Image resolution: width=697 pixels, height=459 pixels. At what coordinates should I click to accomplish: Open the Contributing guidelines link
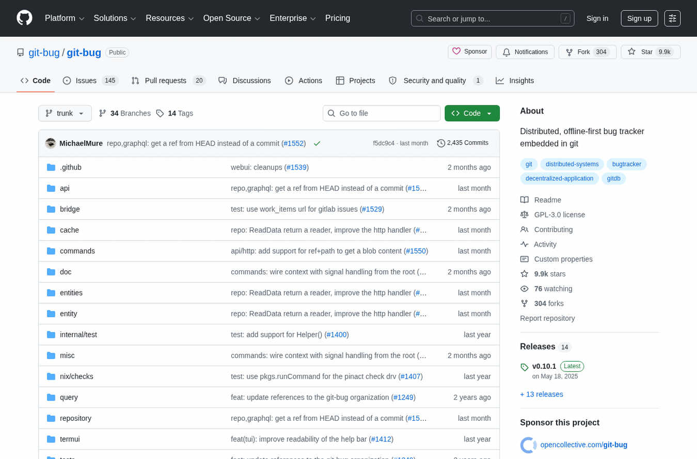547,229
